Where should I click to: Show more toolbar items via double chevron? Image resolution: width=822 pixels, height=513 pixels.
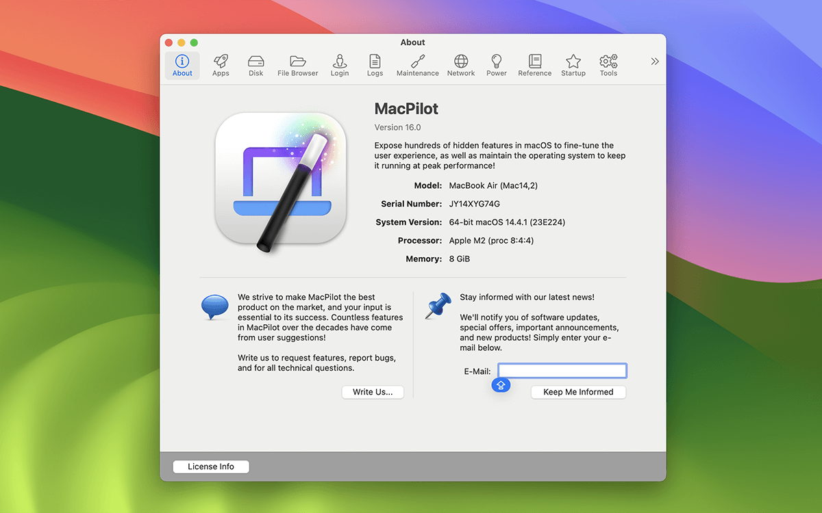[655, 62]
